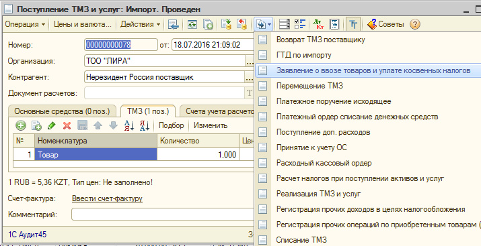Click the exchange rate text 1 RUB = 5,36 KZT
Image resolution: width=481 pixels, height=246 pixels.
coord(40,183)
